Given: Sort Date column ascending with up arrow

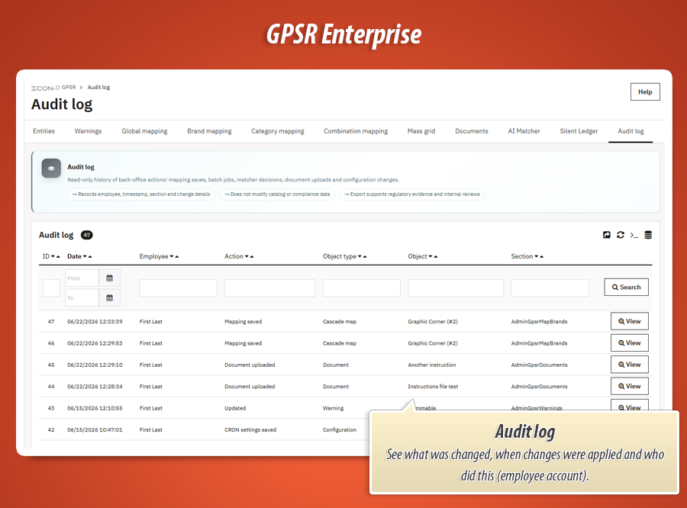Looking at the screenshot, I should click(x=90, y=256).
